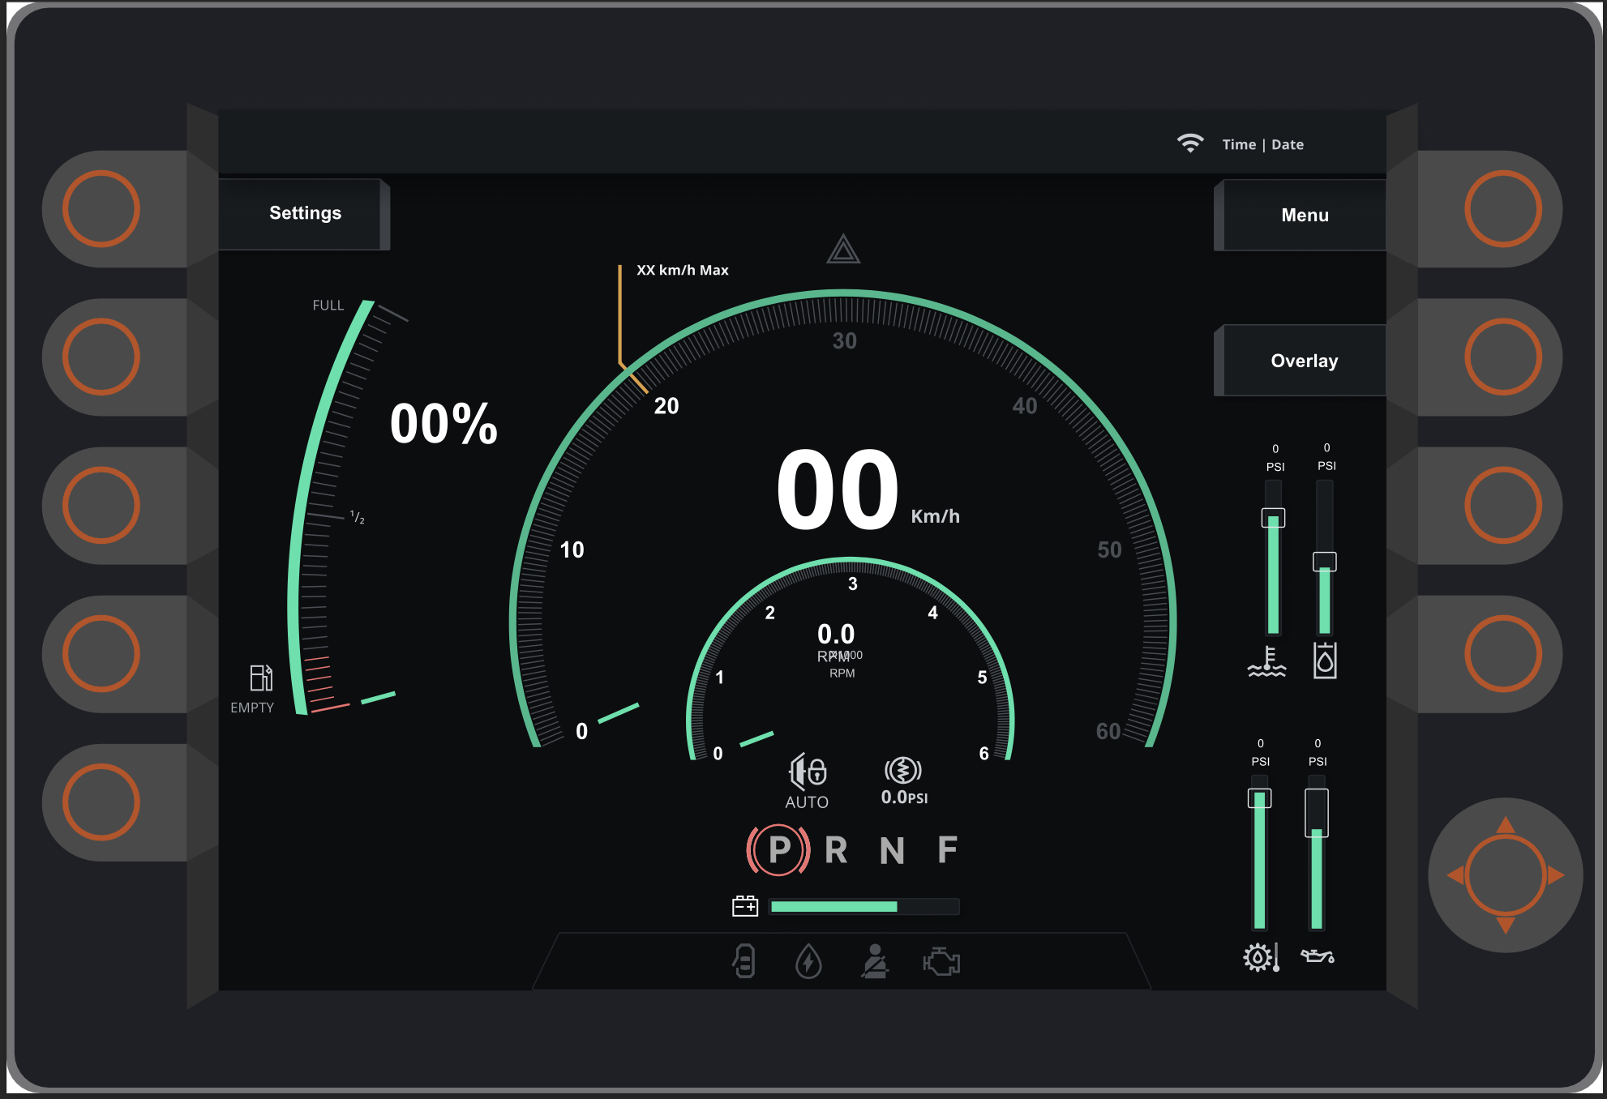Viewport: 1607px width, 1099px height.
Task: Select the N neutral gear
Action: [x=892, y=850]
